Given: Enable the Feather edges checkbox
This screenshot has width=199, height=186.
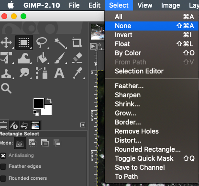Looking at the screenshot, I should pyautogui.click(x=3, y=166).
